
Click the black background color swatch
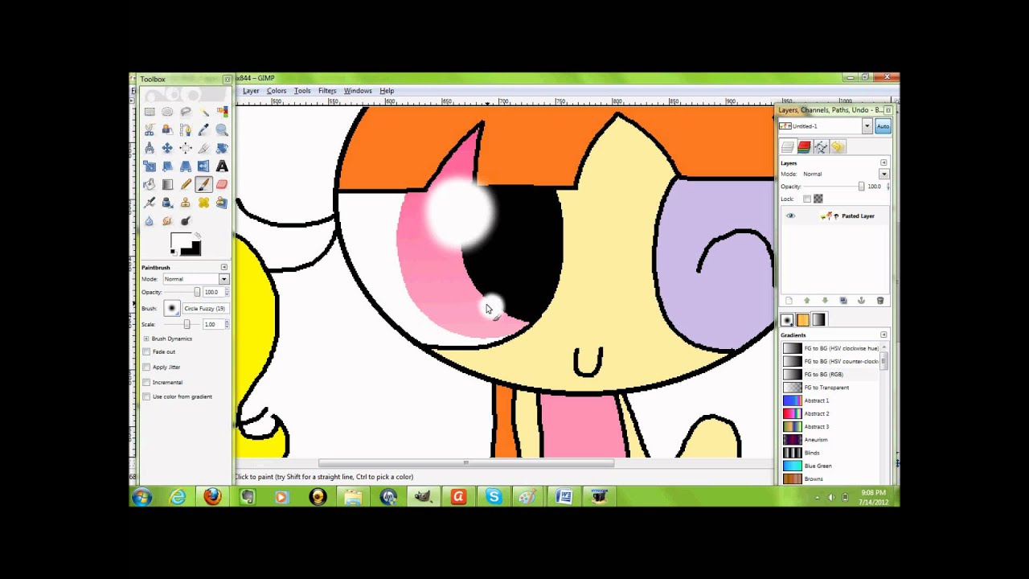[x=194, y=248]
